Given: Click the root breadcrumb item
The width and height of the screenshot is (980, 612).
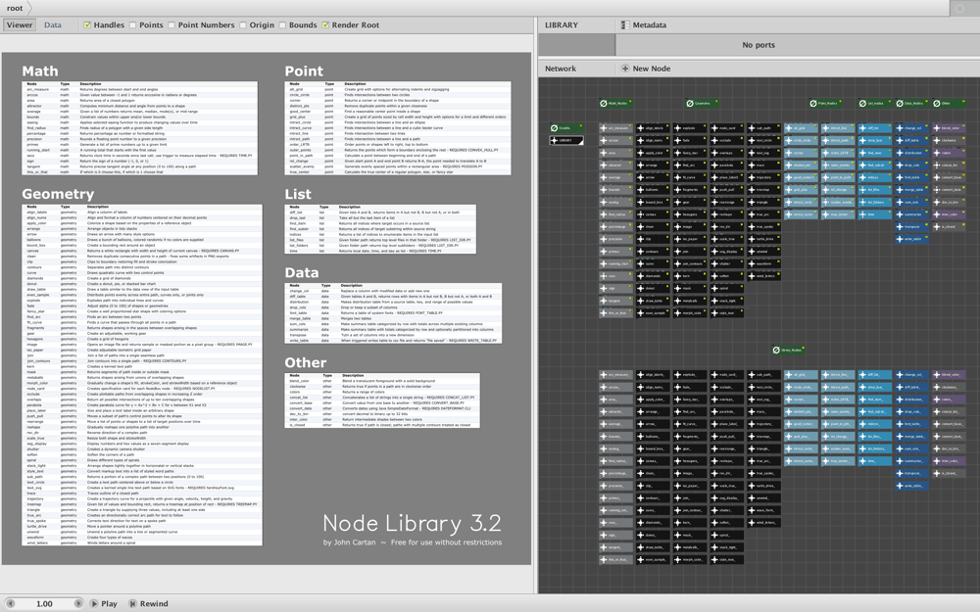Looking at the screenshot, I should (x=15, y=8).
